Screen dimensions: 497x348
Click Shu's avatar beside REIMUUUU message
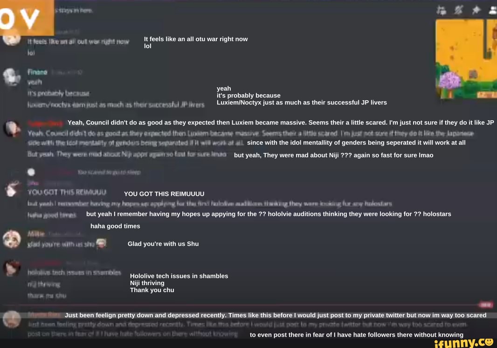click(x=11, y=188)
